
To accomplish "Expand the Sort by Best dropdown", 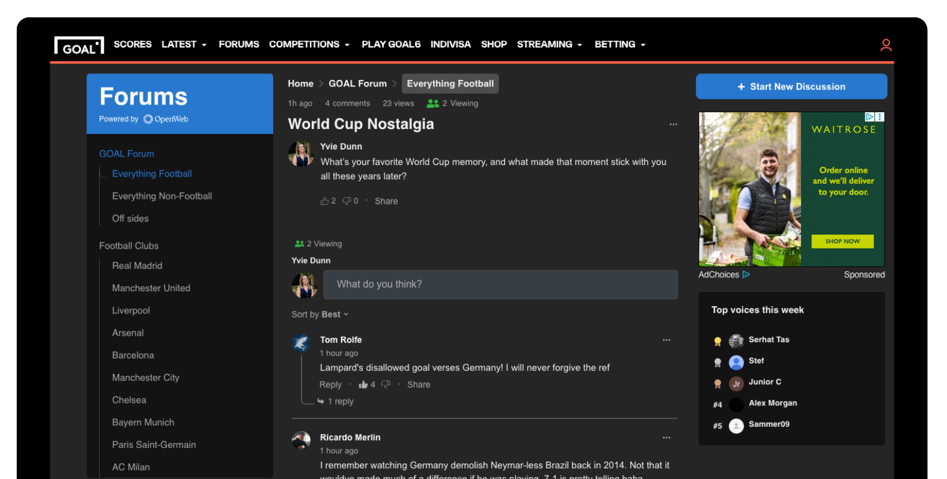I will tap(320, 315).
